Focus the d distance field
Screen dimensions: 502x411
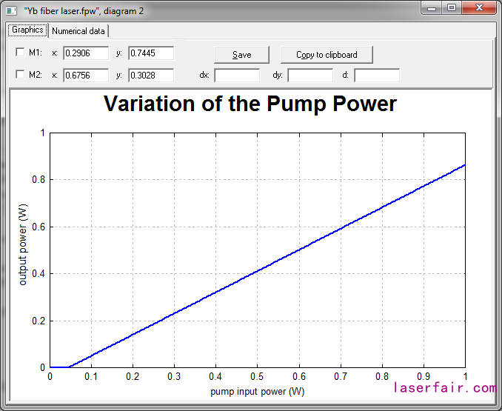tap(376, 76)
